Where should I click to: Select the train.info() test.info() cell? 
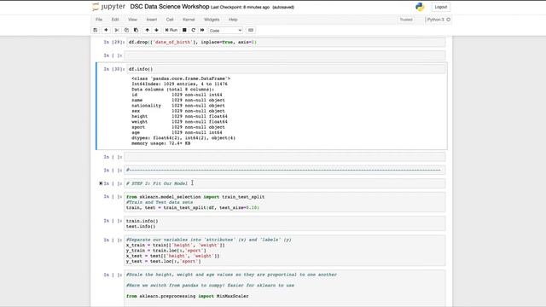(x=284, y=223)
